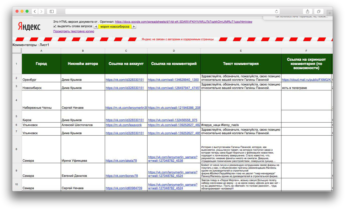Go forward with Safari's forward arrow
345x209 pixels.
pos(41,11)
